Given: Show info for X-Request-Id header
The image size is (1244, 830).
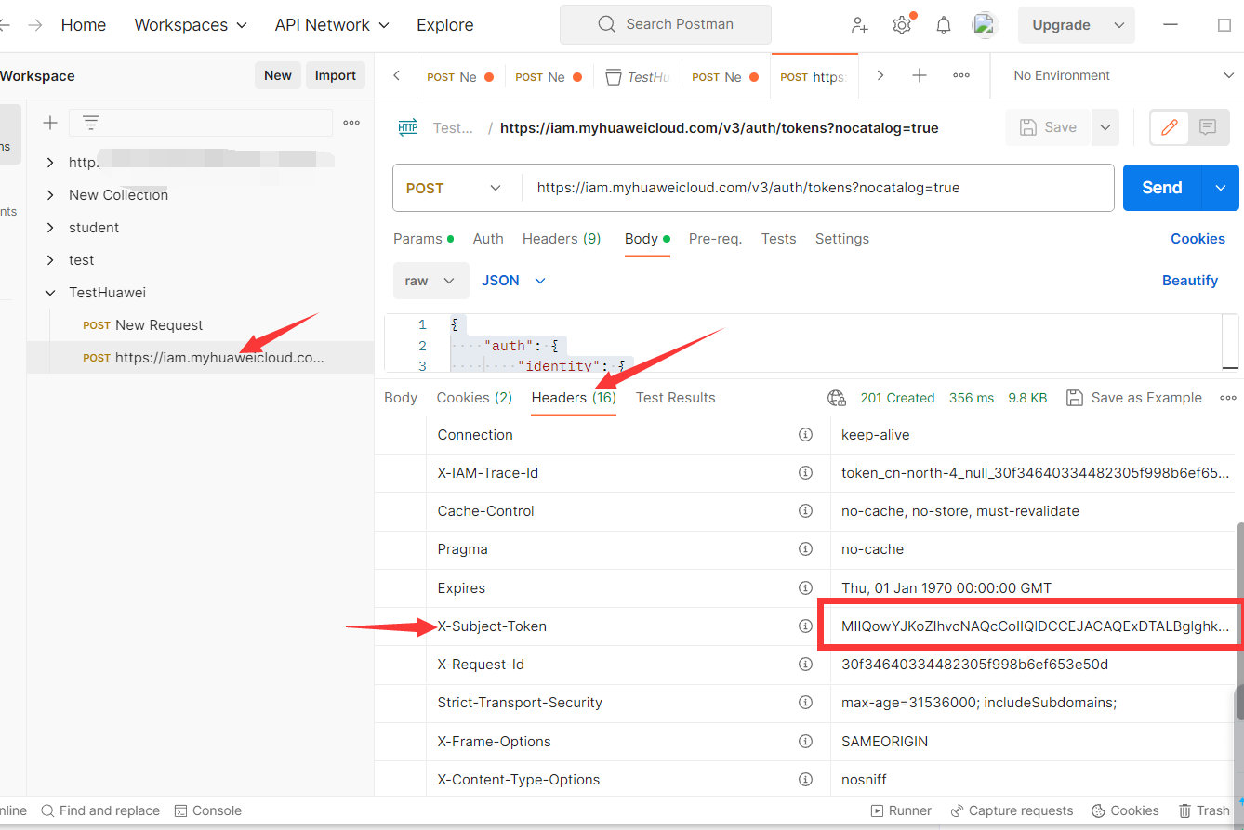Looking at the screenshot, I should point(806,665).
